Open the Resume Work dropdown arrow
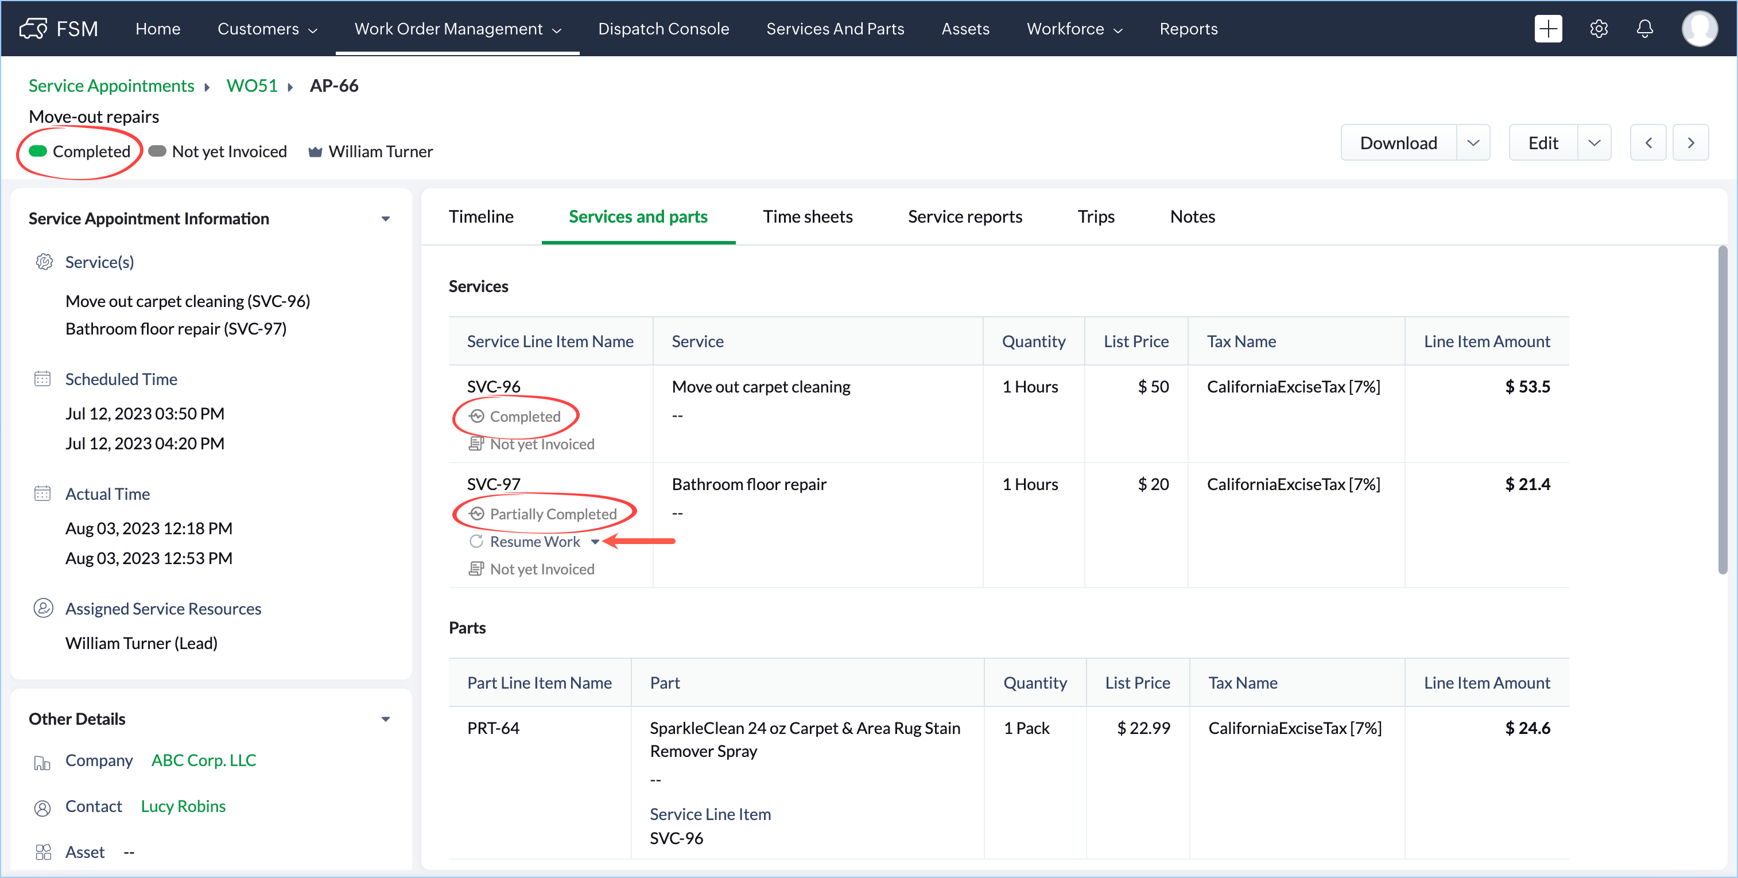Viewport: 1738px width, 878px height. point(595,542)
